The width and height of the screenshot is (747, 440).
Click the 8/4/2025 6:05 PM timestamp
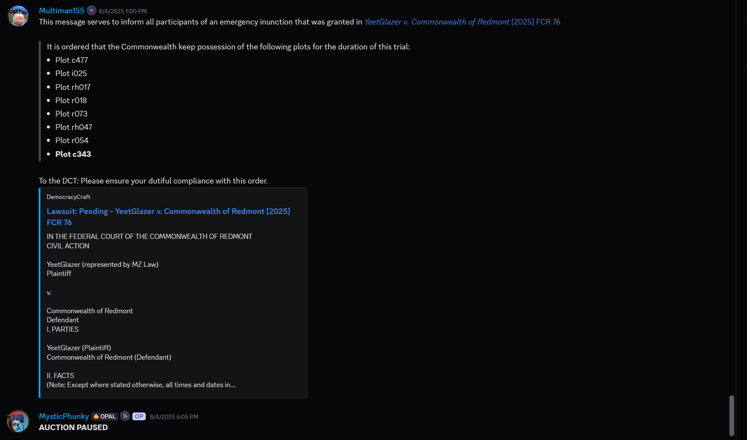[x=174, y=417]
